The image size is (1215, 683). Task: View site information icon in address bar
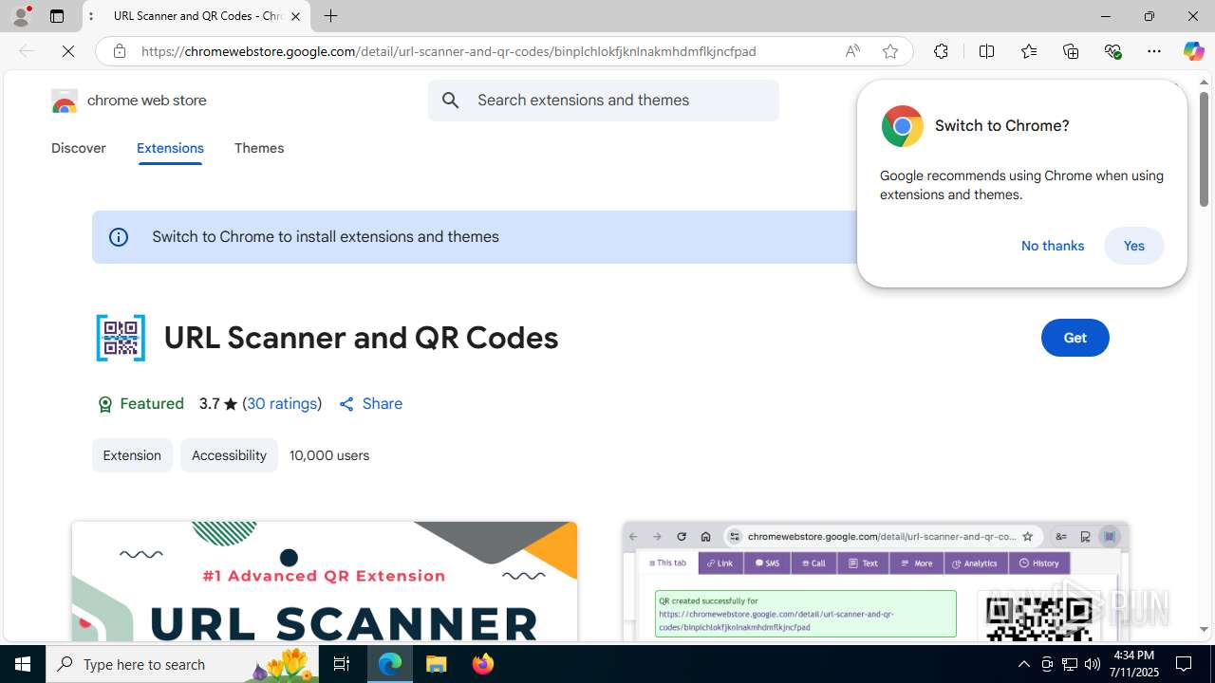pyautogui.click(x=120, y=51)
